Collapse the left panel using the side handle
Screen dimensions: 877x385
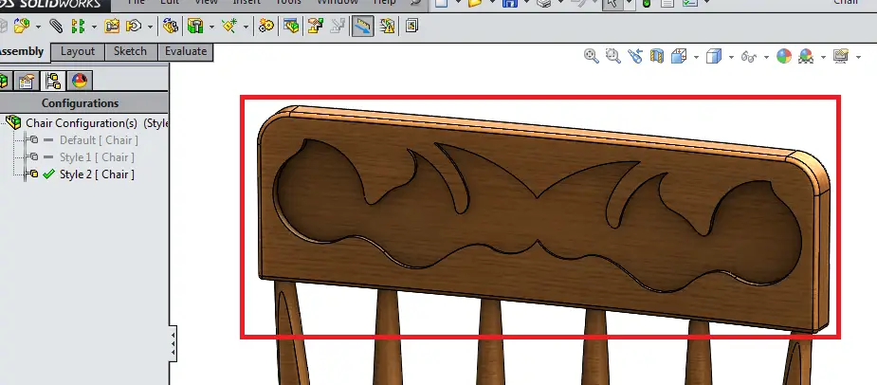(173, 343)
